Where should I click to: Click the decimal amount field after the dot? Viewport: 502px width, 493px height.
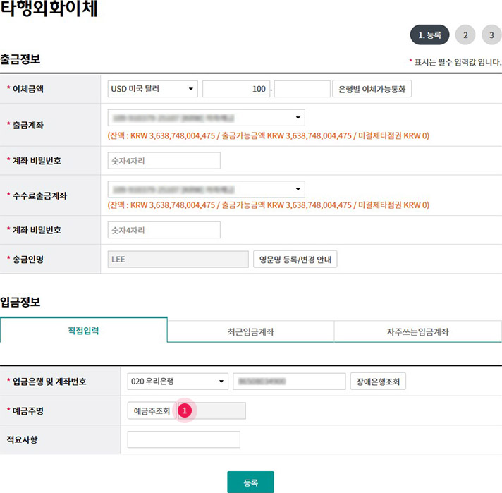point(302,89)
